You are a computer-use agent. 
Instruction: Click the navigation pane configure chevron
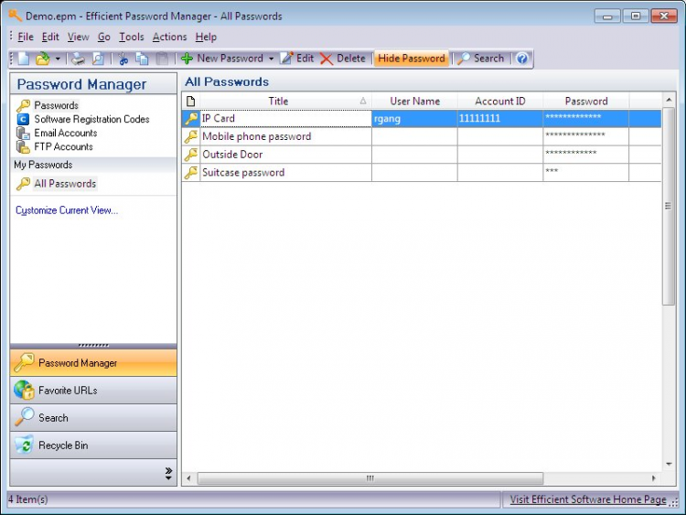pos(168,473)
